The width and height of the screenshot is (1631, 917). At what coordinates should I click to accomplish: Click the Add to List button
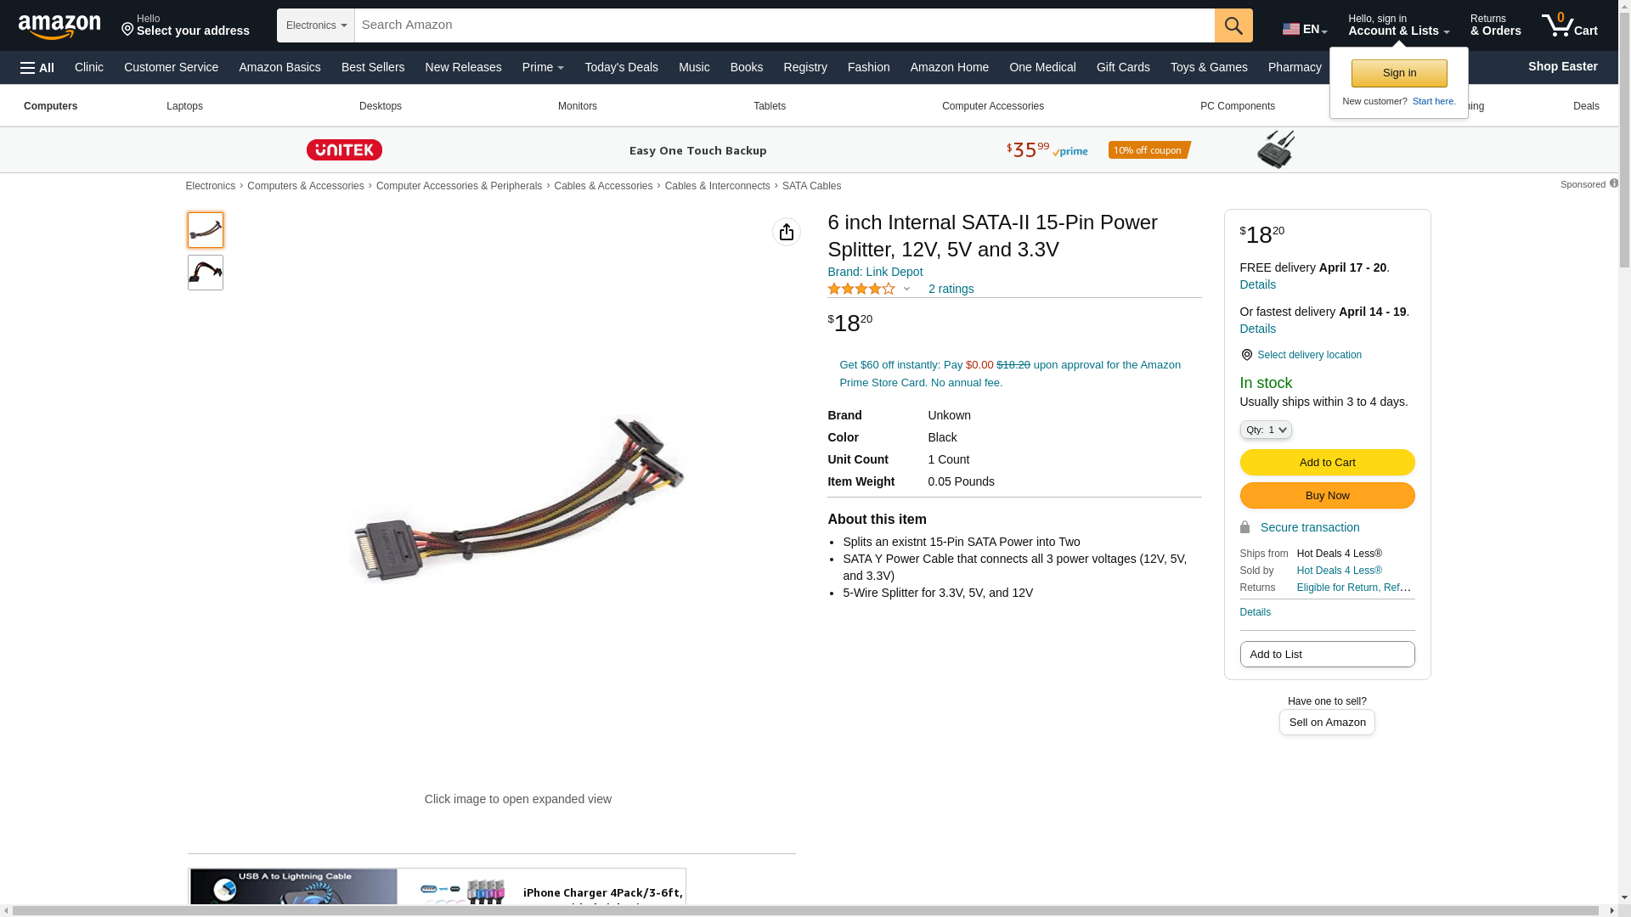click(1327, 654)
